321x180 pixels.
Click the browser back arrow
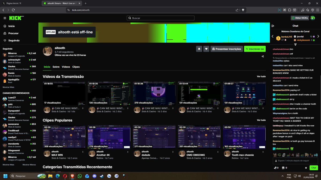click(x=3, y=10)
